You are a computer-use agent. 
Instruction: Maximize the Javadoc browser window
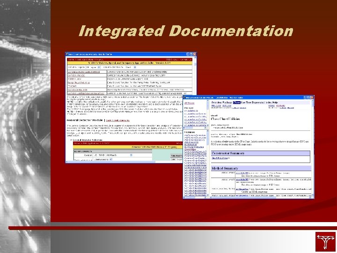(308, 97)
